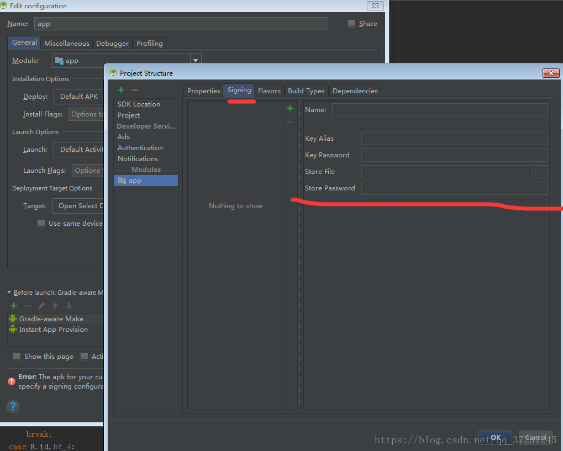Screen dimensions: 563x451
Task: Switch to the Profiling tab
Action: (x=149, y=44)
